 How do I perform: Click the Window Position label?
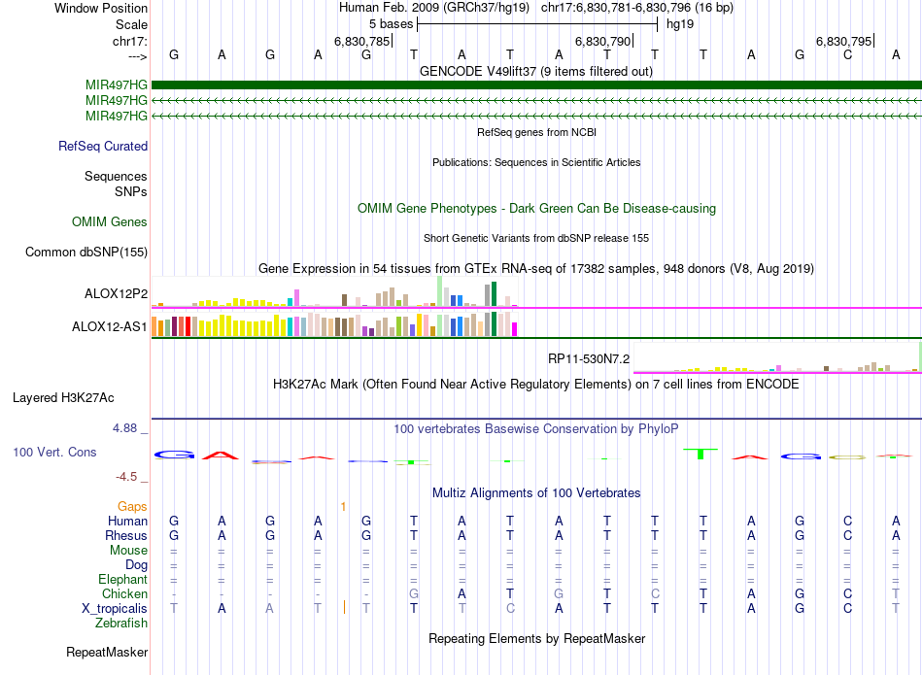[x=101, y=8]
